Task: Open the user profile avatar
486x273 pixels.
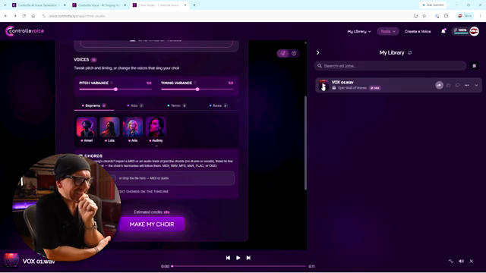Action: pyautogui.click(x=474, y=31)
